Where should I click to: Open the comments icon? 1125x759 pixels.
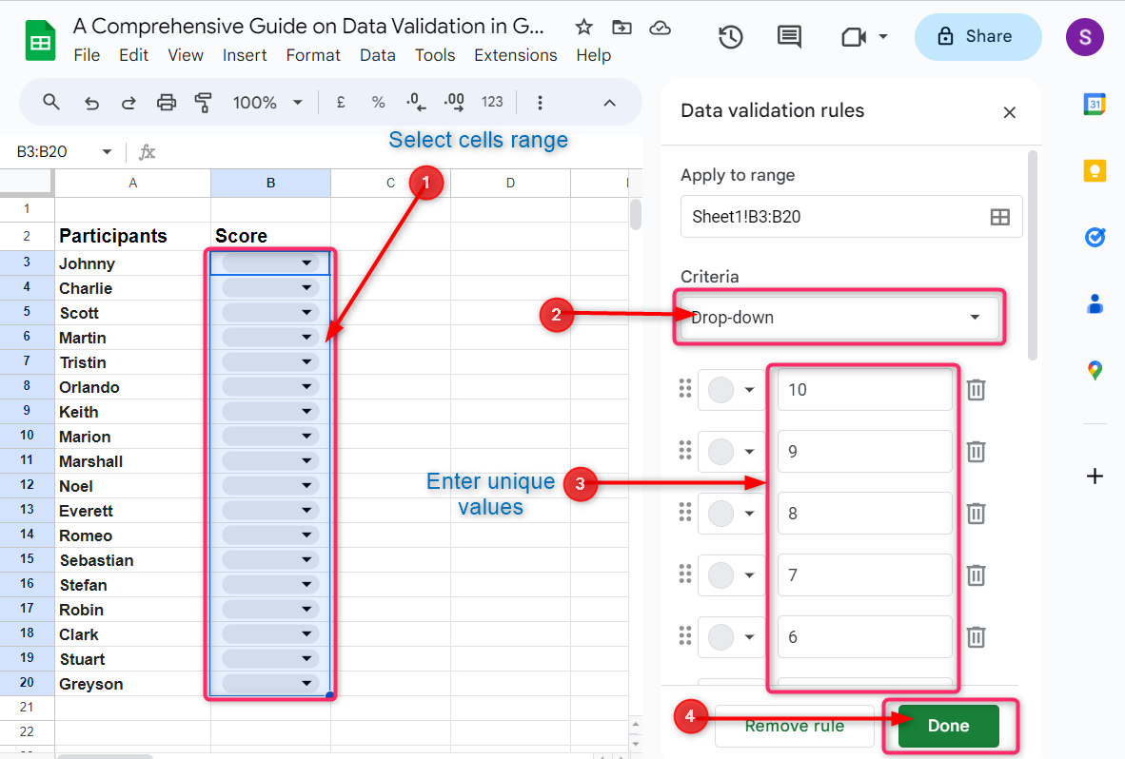(789, 37)
